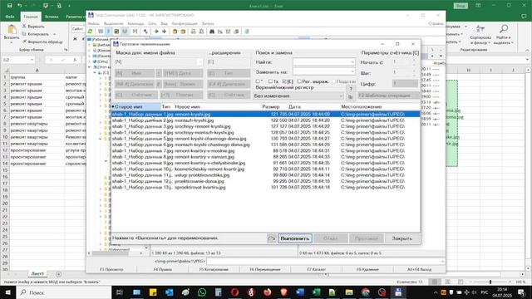Toggle the Подстан checkbox

(x=333, y=81)
